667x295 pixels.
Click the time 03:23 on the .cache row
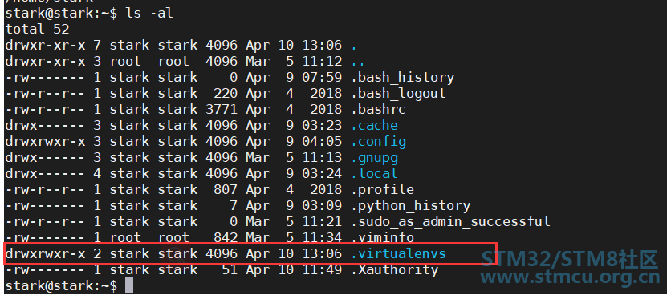click(x=323, y=126)
